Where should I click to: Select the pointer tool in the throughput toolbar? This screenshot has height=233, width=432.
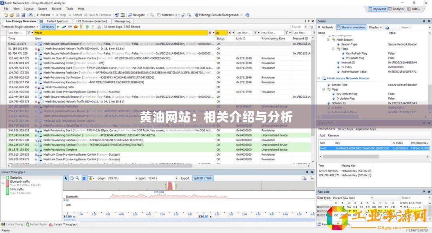click(x=66, y=178)
